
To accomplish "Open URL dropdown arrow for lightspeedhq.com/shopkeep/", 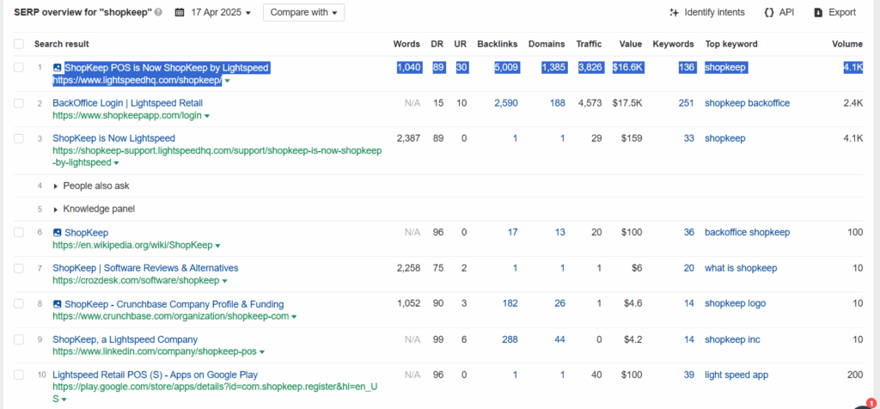I will (x=227, y=82).
